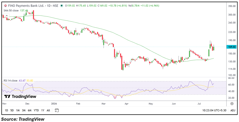Click the RSI 20.00 scale label
This screenshot has width=239, height=122.
tap(231, 98)
